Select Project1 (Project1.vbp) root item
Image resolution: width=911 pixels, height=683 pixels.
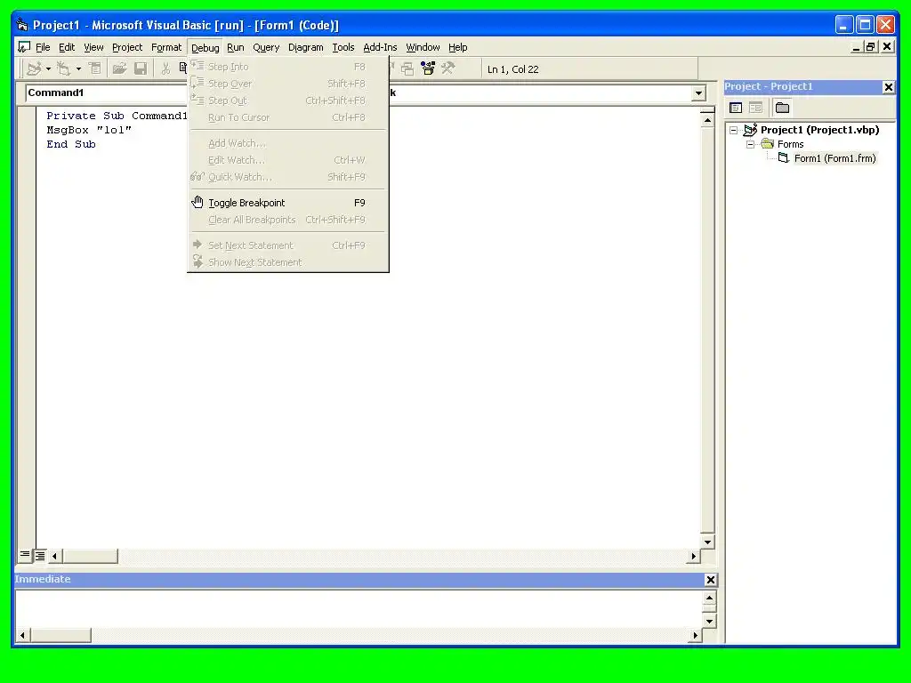[x=819, y=130]
